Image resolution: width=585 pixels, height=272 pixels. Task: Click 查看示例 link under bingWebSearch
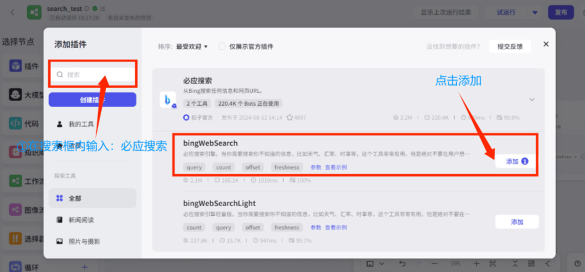[x=336, y=167]
